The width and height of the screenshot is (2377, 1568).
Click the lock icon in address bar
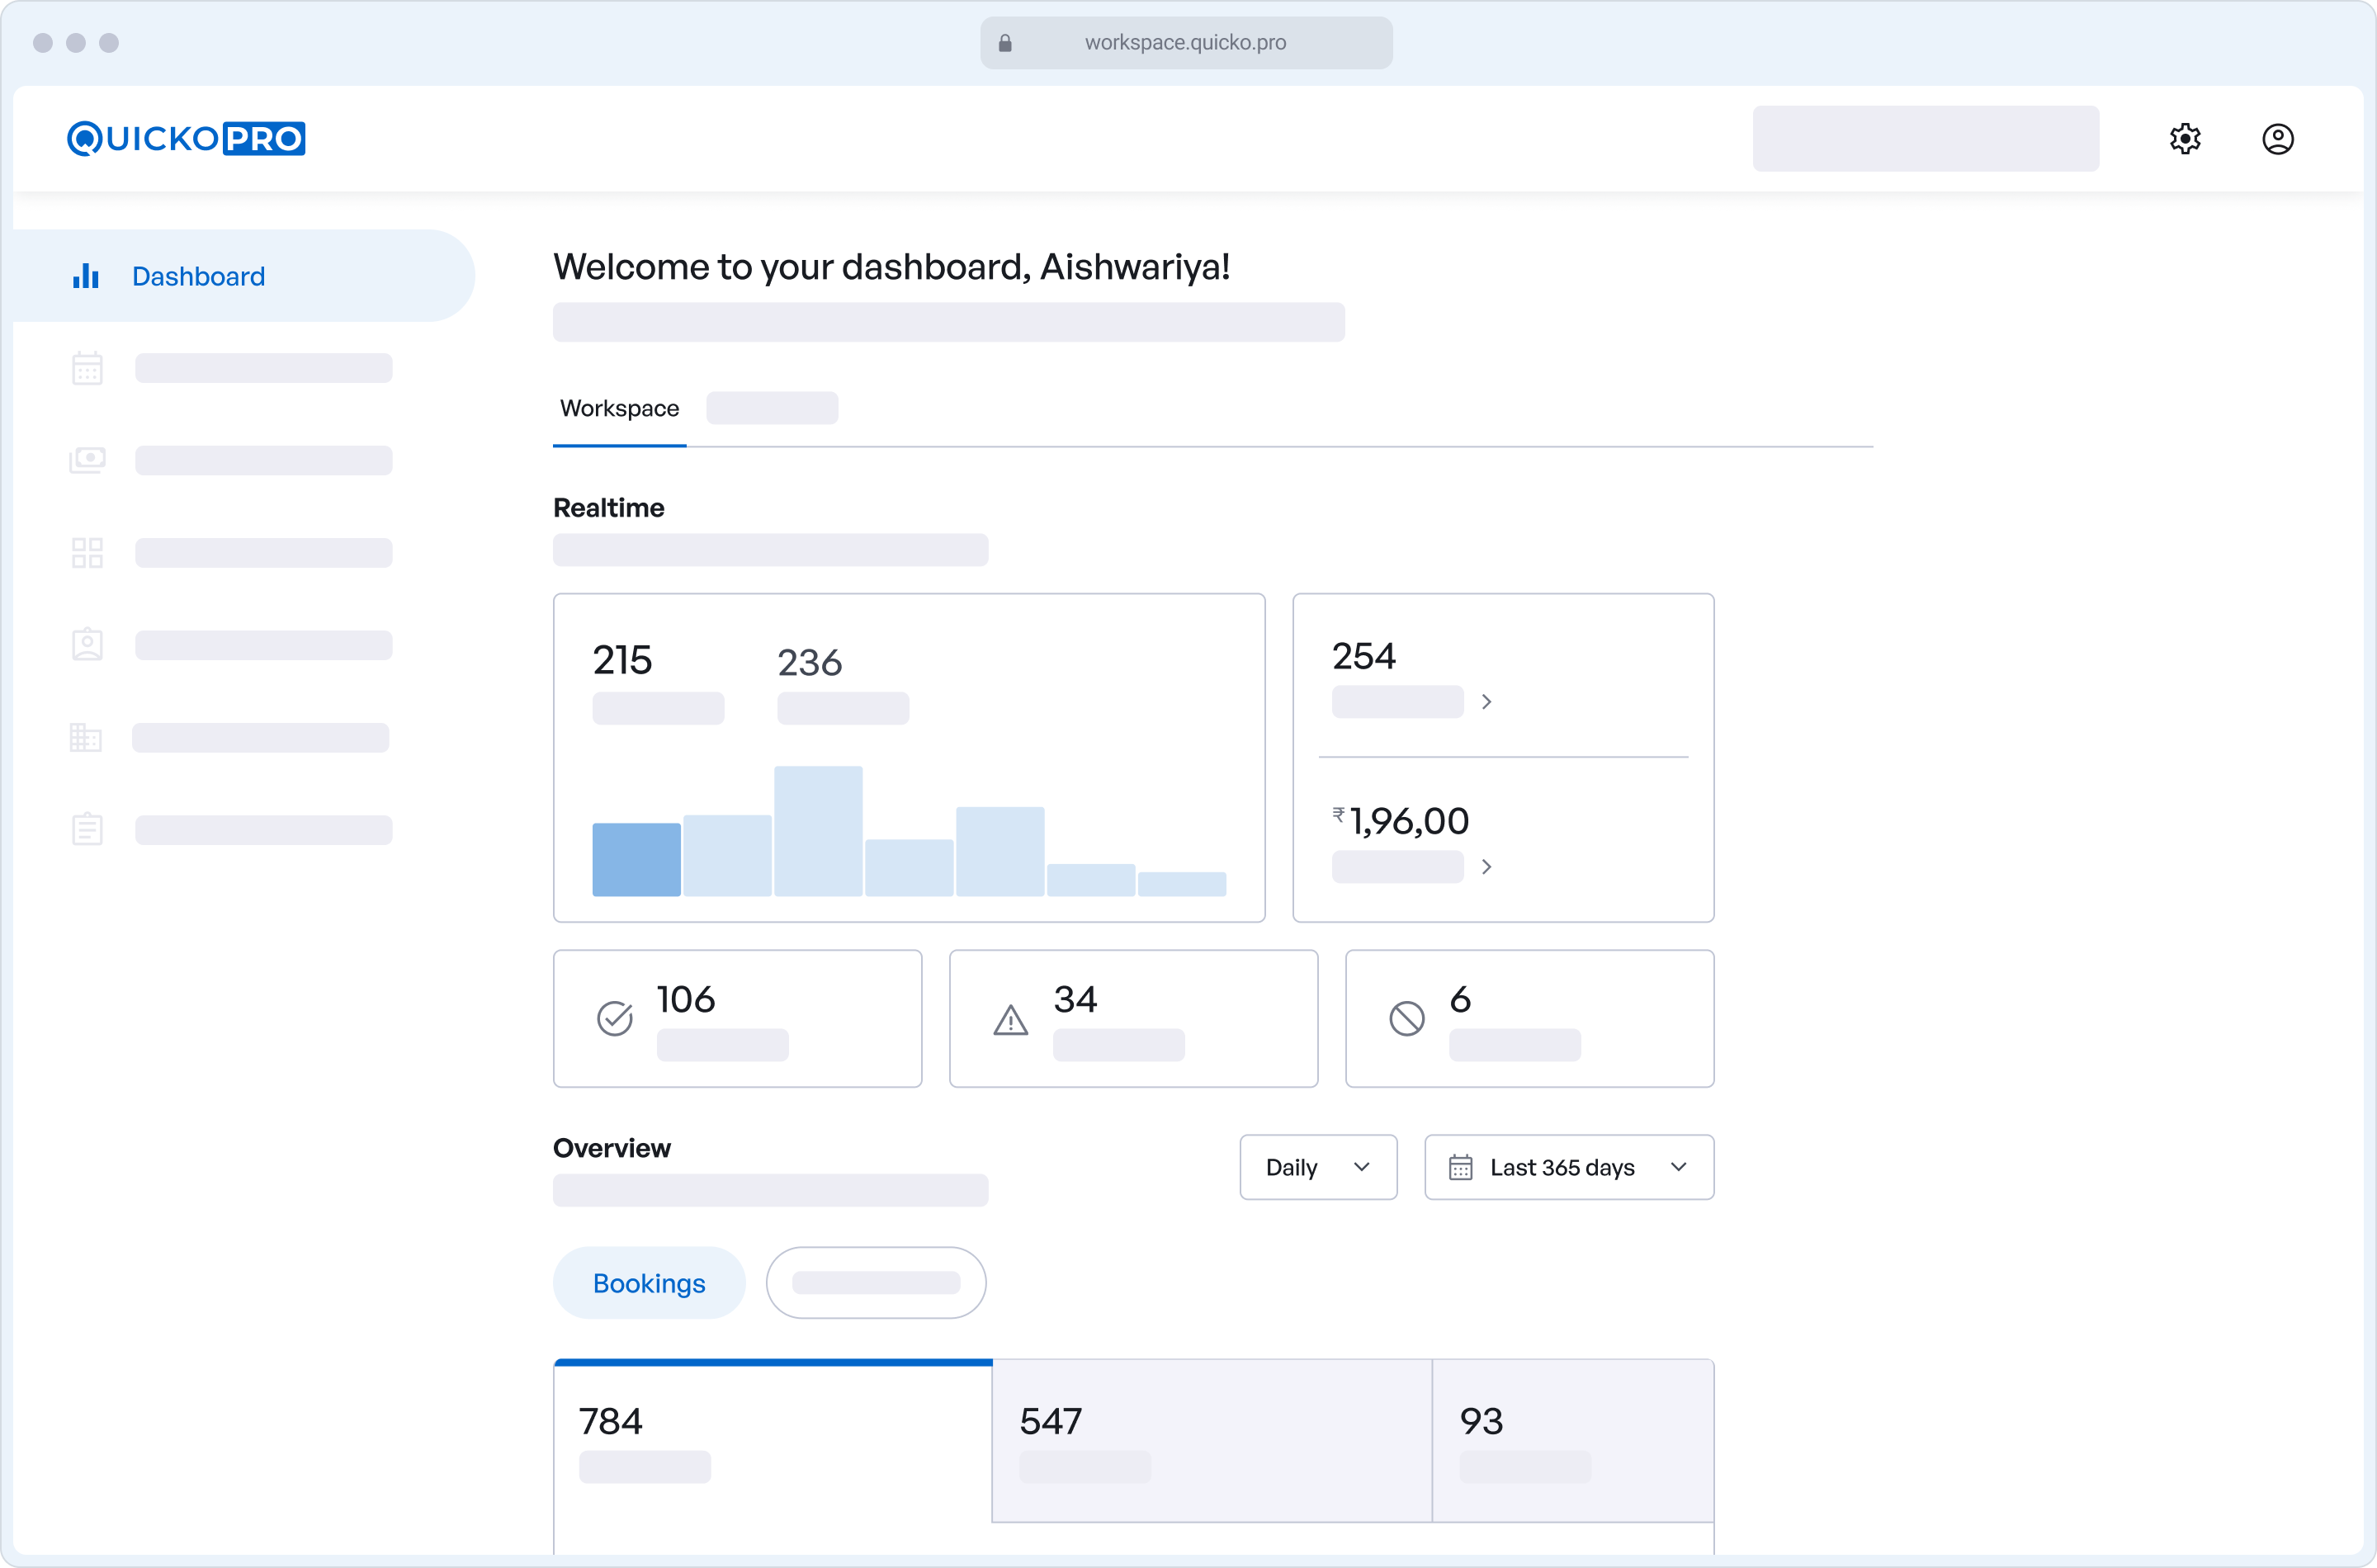pyautogui.click(x=1005, y=43)
